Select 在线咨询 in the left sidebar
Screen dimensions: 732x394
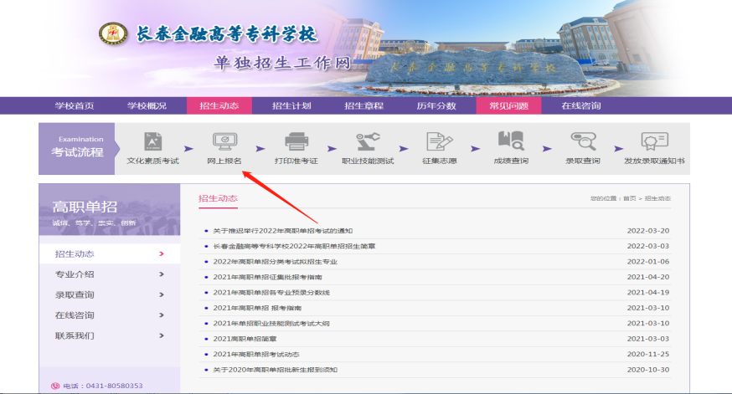(75, 315)
